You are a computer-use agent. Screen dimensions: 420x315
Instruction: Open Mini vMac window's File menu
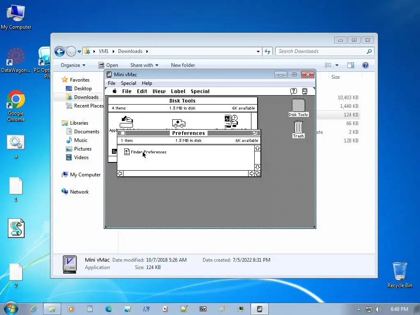click(112, 83)
